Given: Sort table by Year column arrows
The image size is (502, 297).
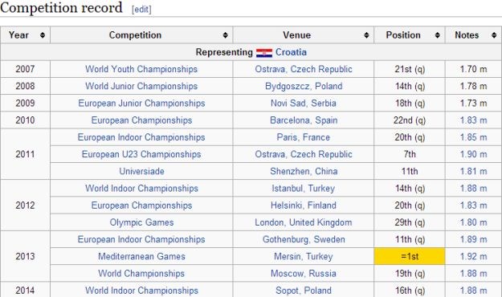Looking at the screenshot, I should (43, 35).
